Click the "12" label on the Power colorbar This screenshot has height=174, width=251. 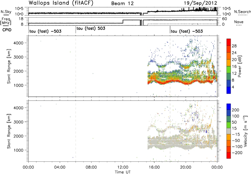(234, 73)
